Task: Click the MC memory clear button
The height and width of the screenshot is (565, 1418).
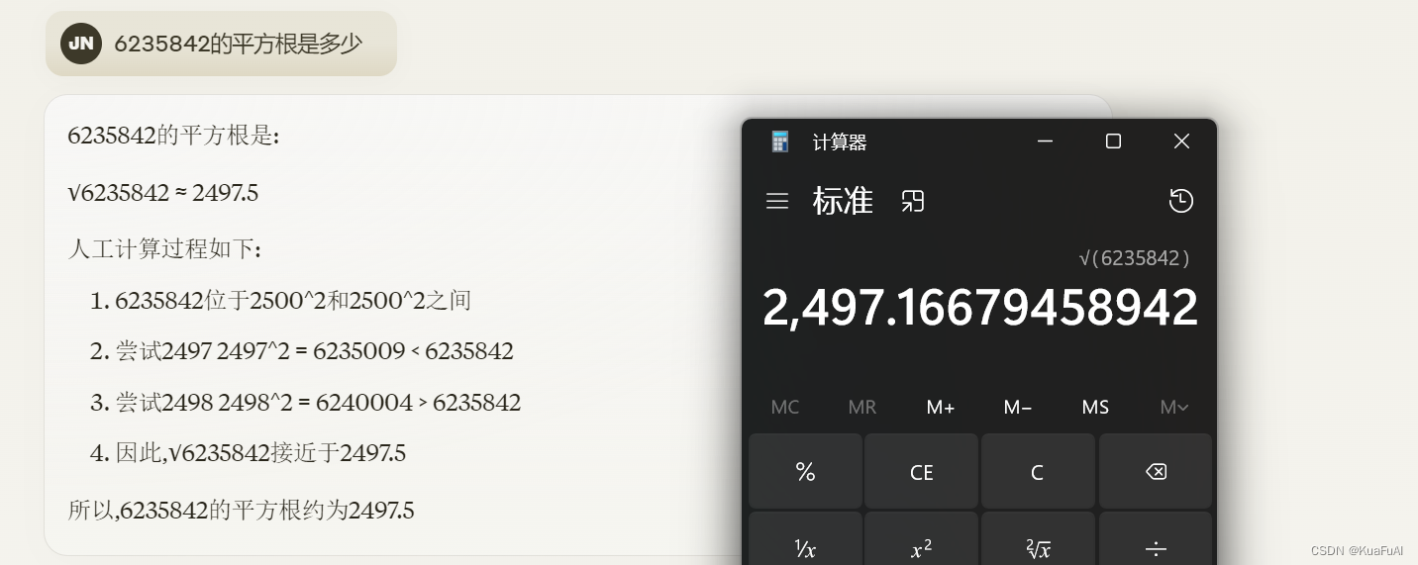Action: point(785,407)
